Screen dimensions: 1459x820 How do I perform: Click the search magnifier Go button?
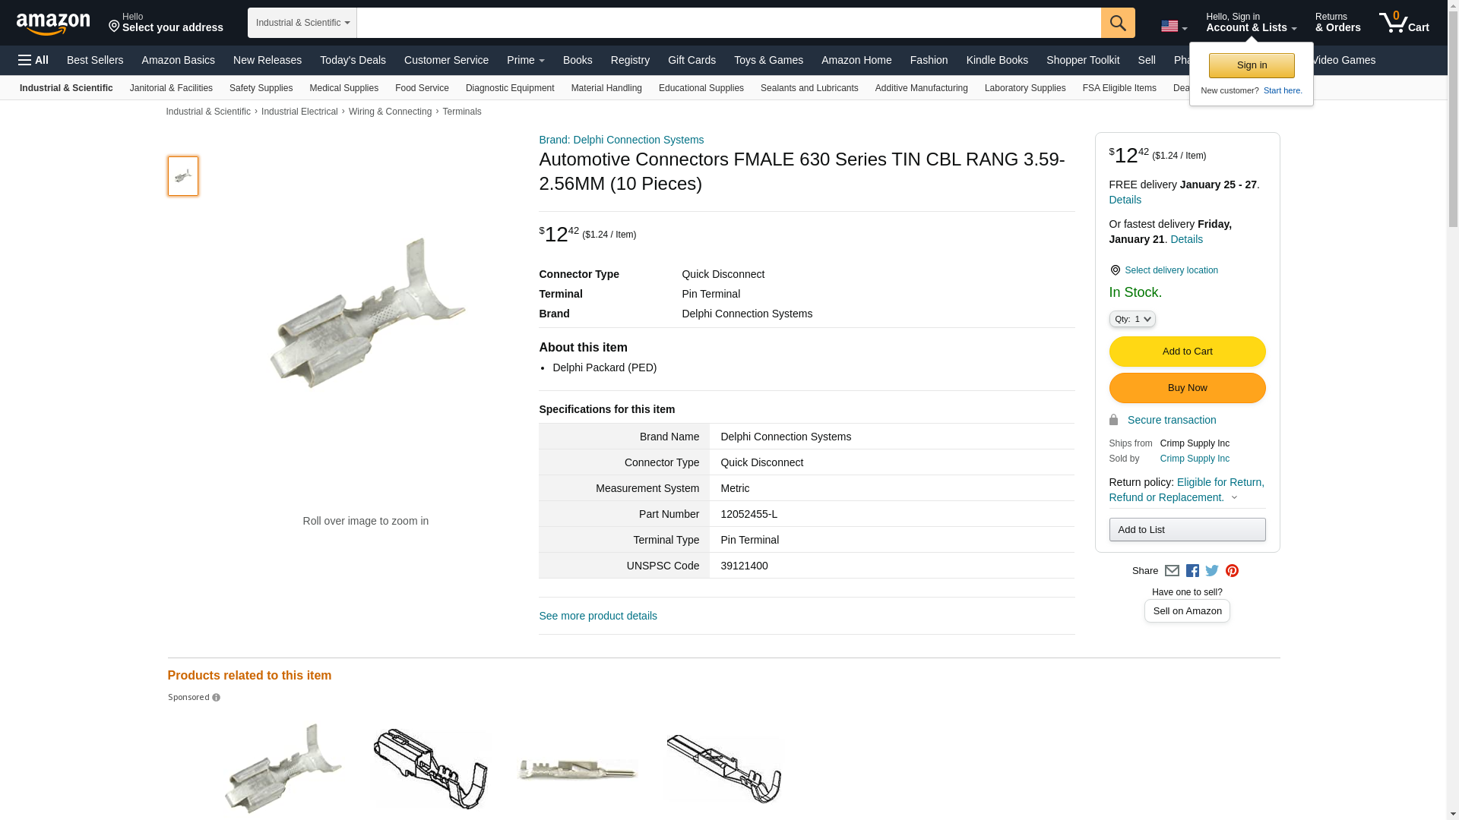point(1117,23)
